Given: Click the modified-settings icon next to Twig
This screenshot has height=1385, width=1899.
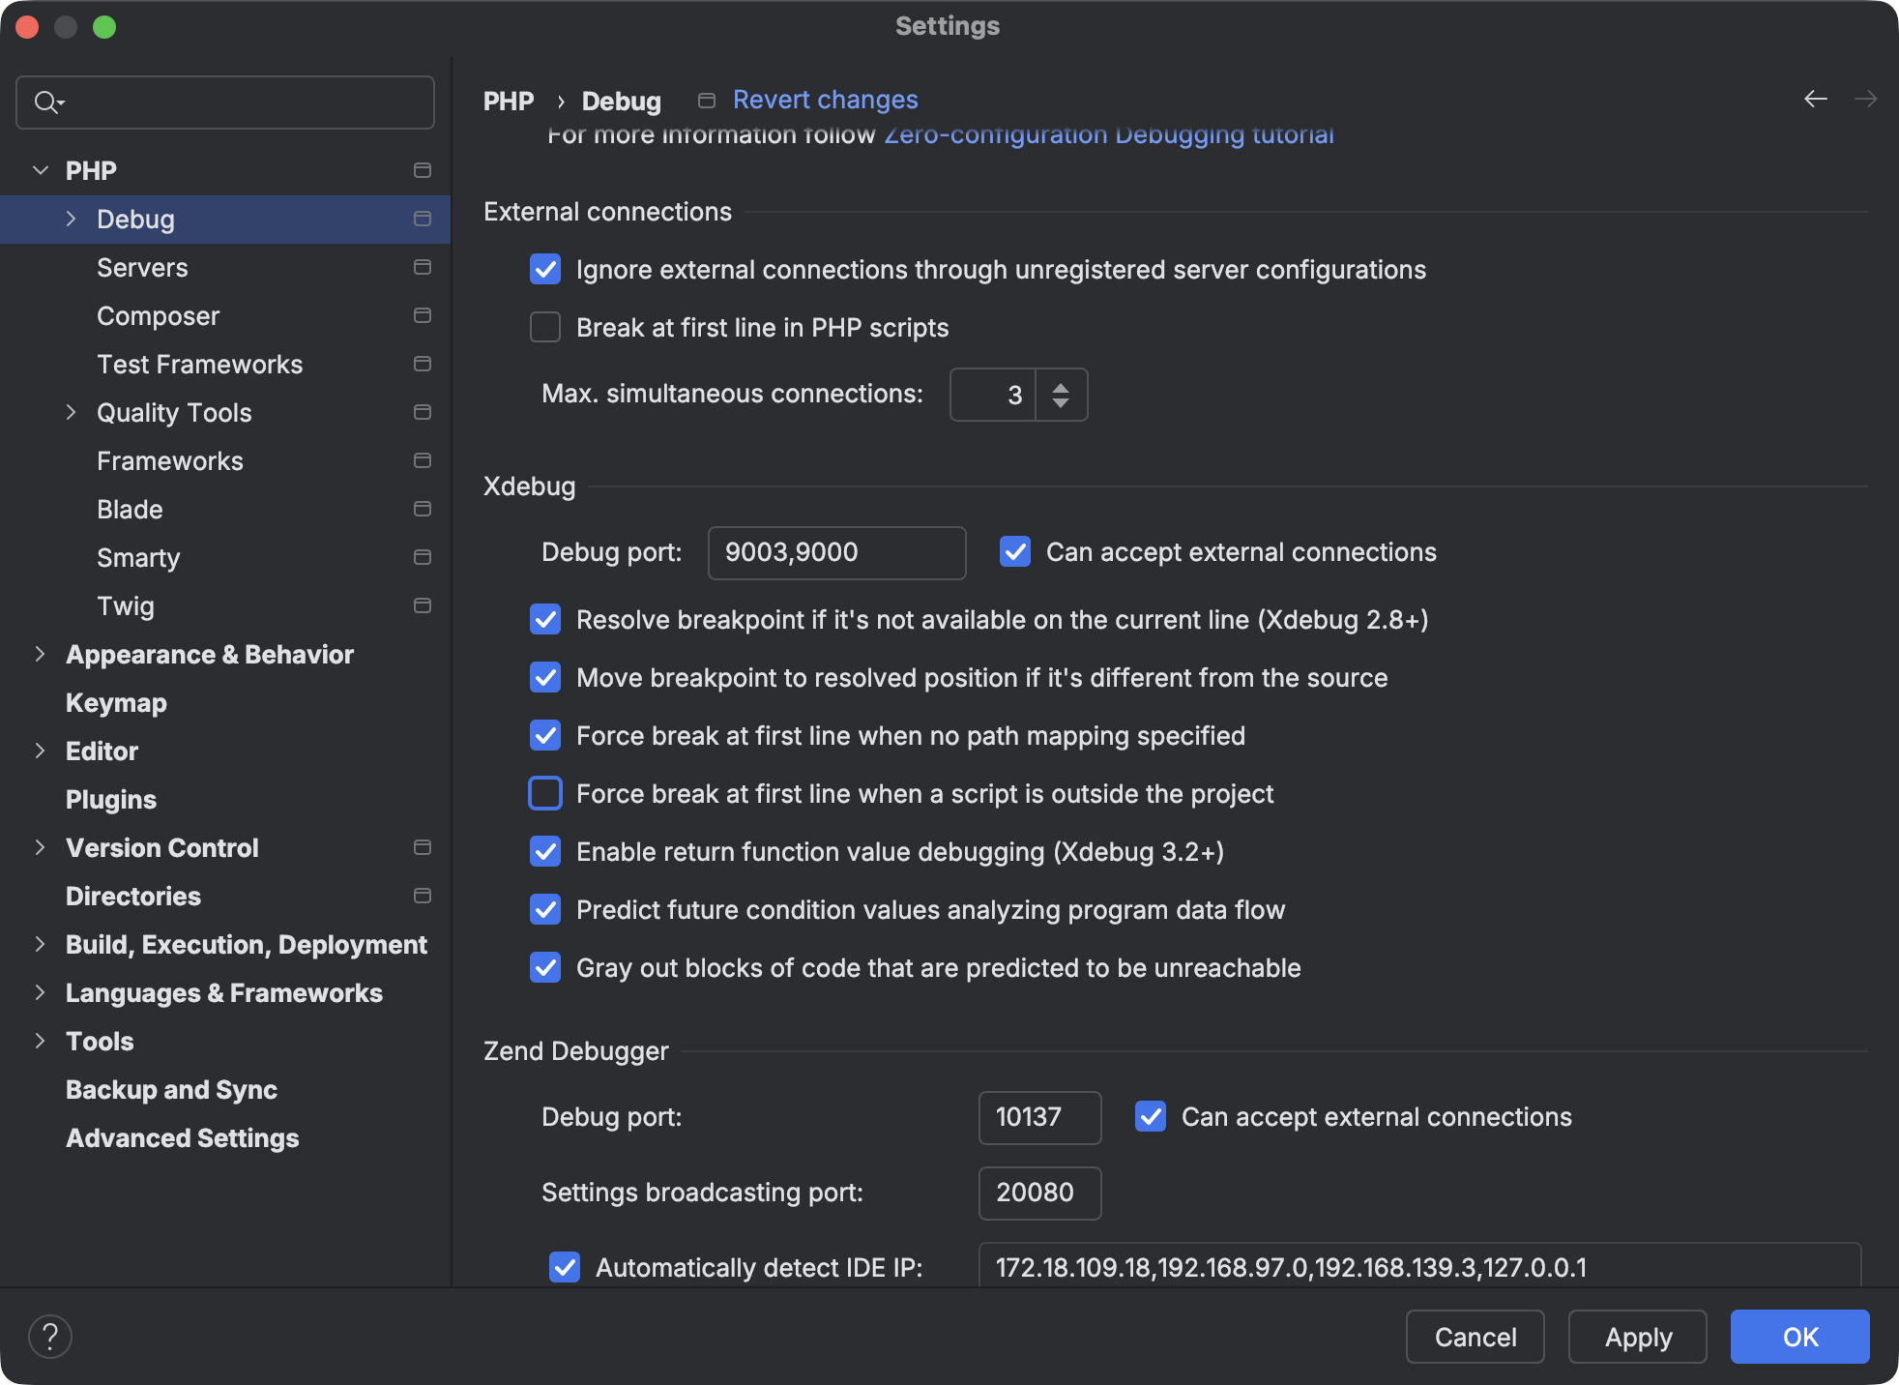Looking at the screenshot, I should pos(423,605).
